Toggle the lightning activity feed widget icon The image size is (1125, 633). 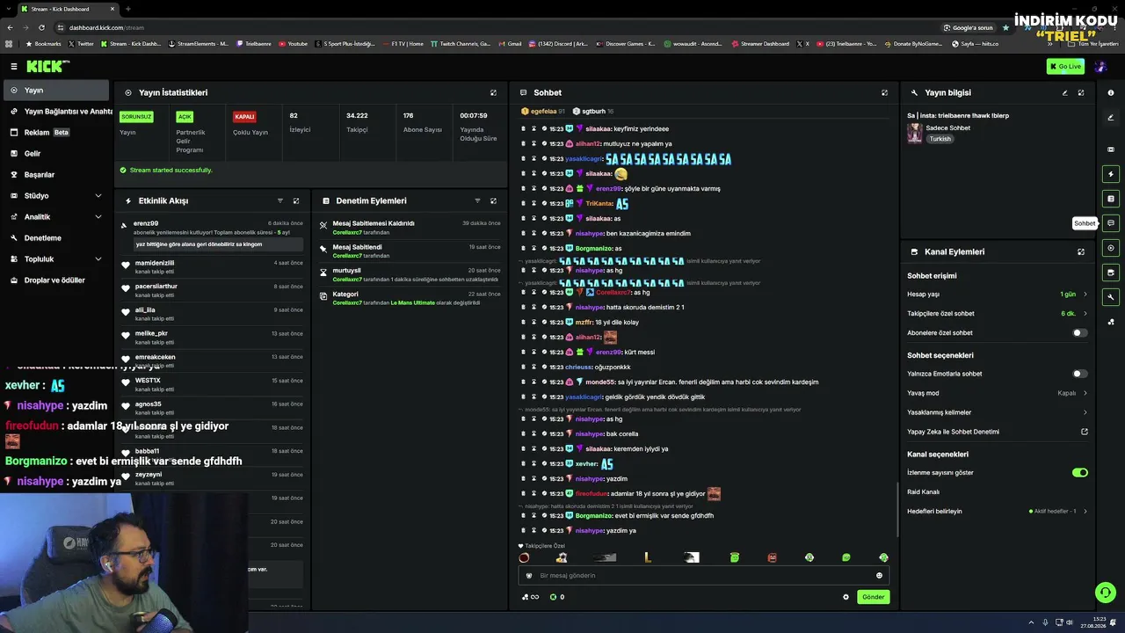point(1111,174)
